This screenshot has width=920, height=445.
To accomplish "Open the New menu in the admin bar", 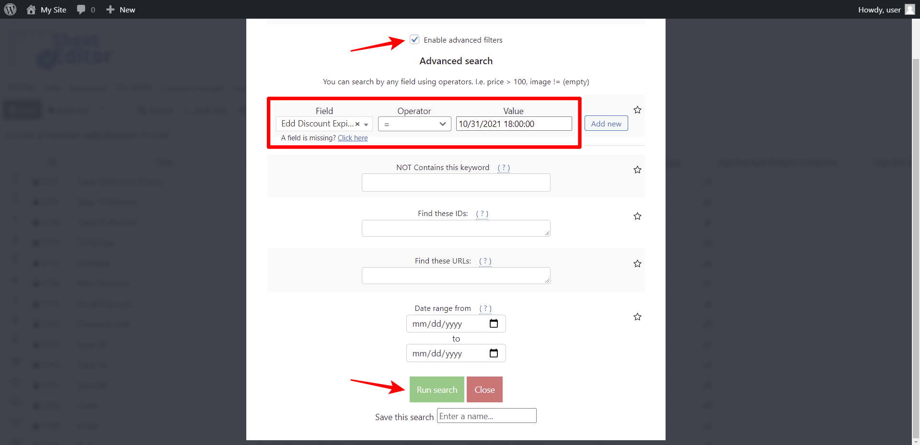I will (x=120, y=9).
